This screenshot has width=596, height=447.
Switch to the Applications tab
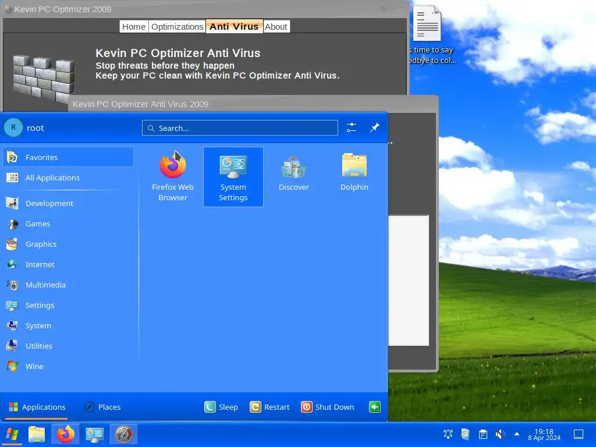click(37, 407)
